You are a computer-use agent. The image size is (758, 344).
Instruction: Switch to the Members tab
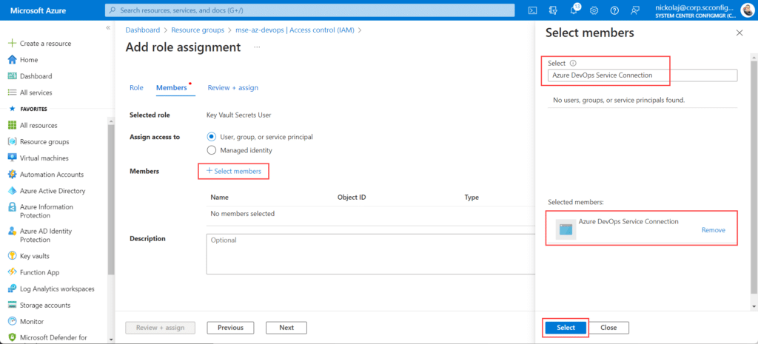[x=171, y=88]
